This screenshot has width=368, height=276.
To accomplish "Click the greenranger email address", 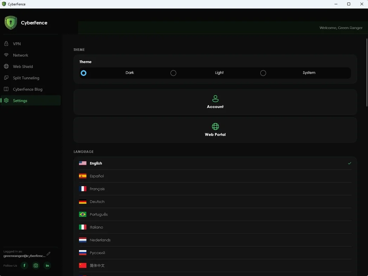I will click(24, 256).
